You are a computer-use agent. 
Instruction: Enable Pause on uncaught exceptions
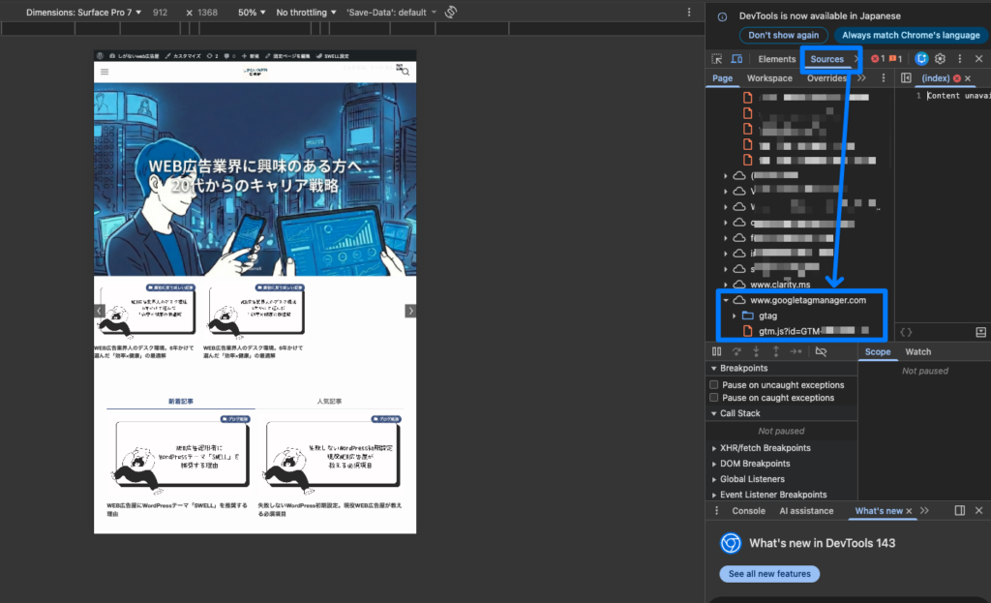[714, 385]
